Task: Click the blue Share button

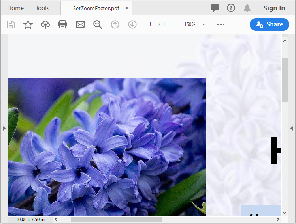Action: (270, 24)
